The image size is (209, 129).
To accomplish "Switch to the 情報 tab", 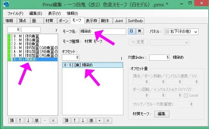I will pyautogui.click(x=10, y=21).
